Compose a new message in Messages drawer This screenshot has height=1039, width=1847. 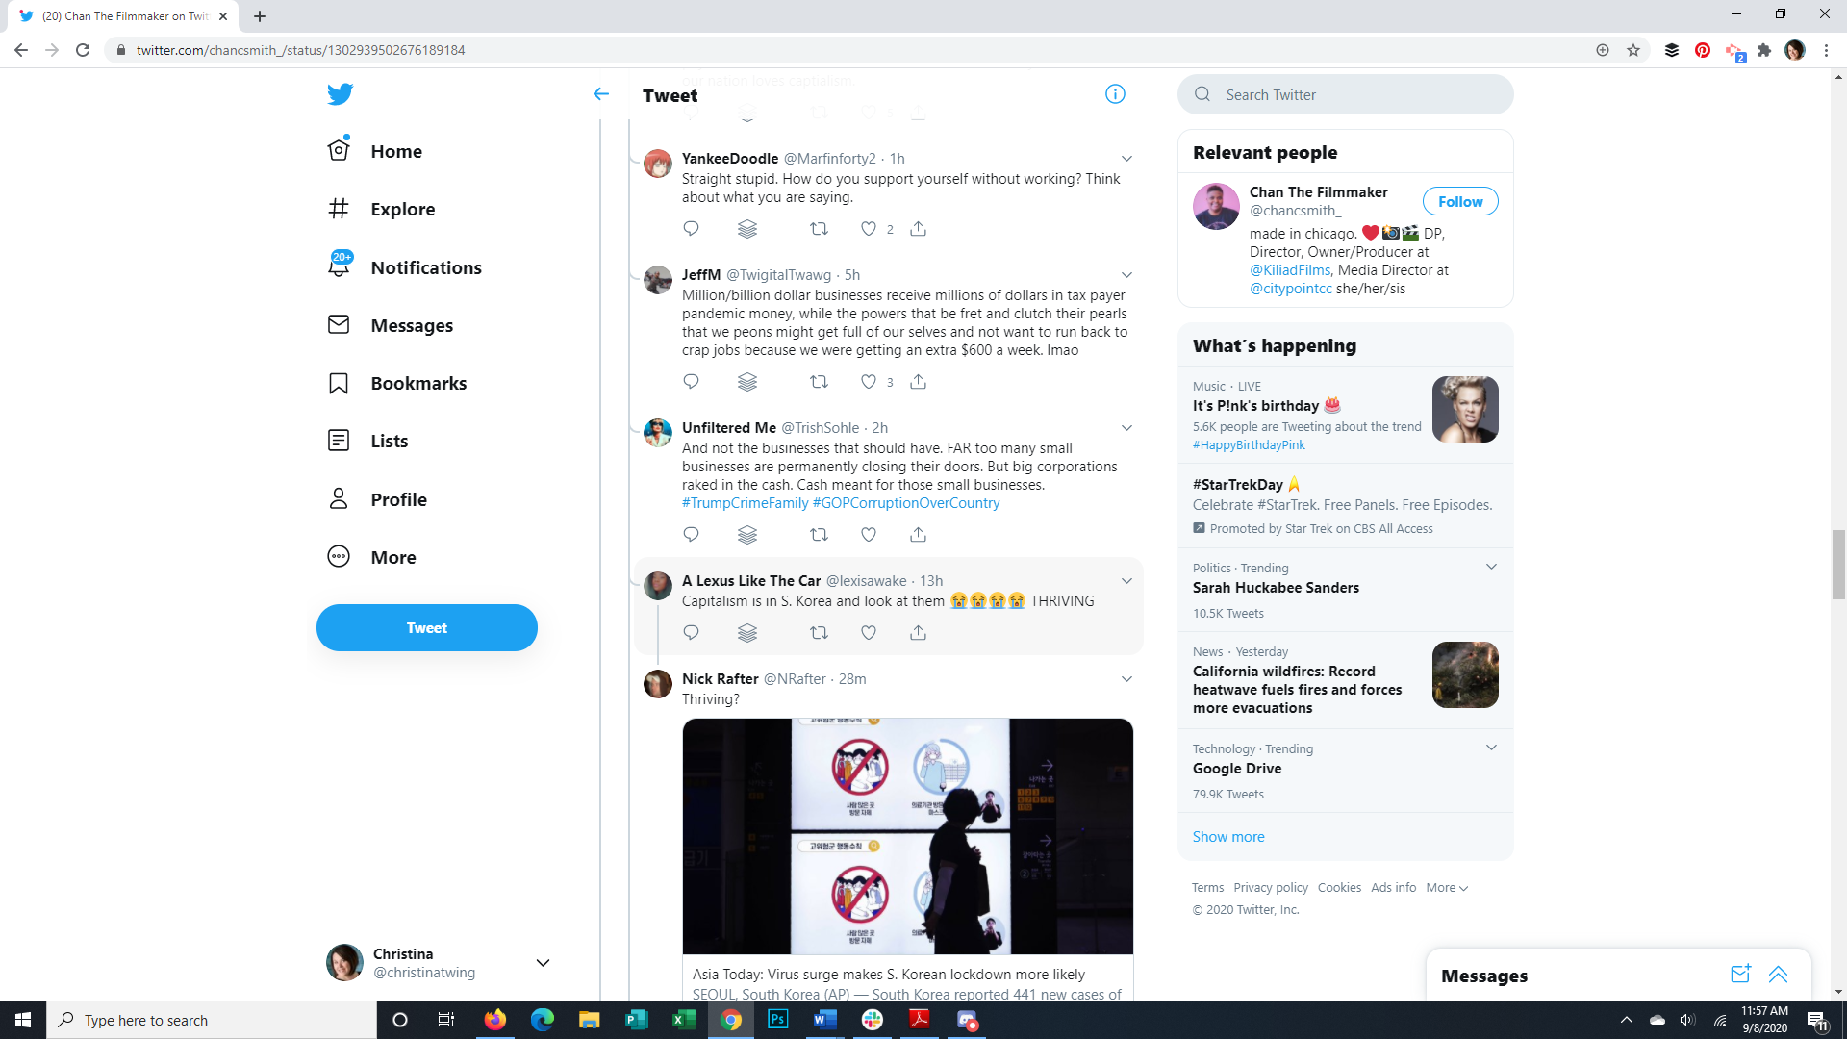click(x=1739, y=975)
